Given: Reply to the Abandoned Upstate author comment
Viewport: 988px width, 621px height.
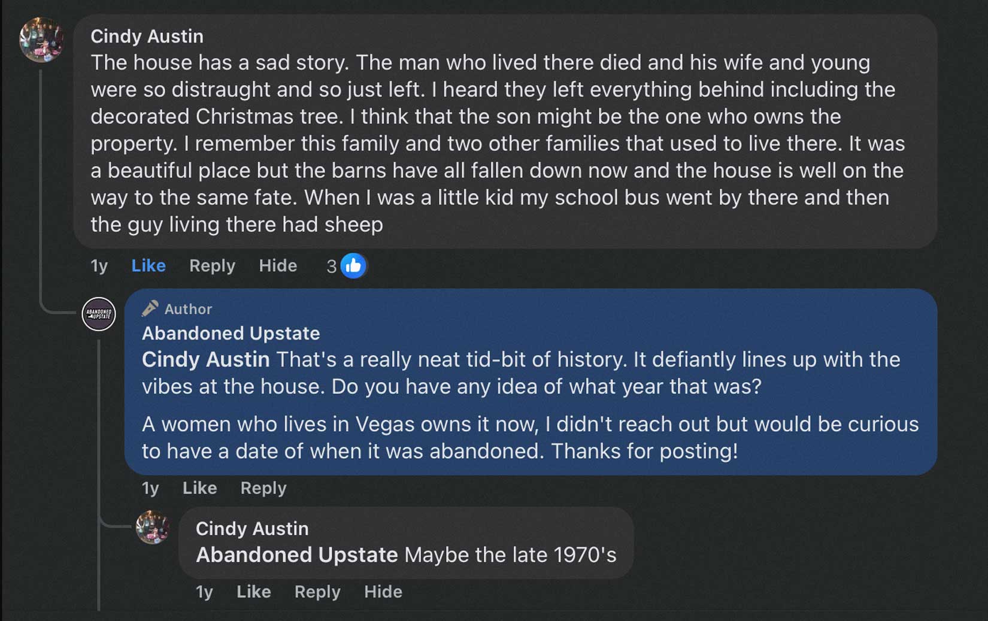Looking at the screenshot, I should click(263, 488).
